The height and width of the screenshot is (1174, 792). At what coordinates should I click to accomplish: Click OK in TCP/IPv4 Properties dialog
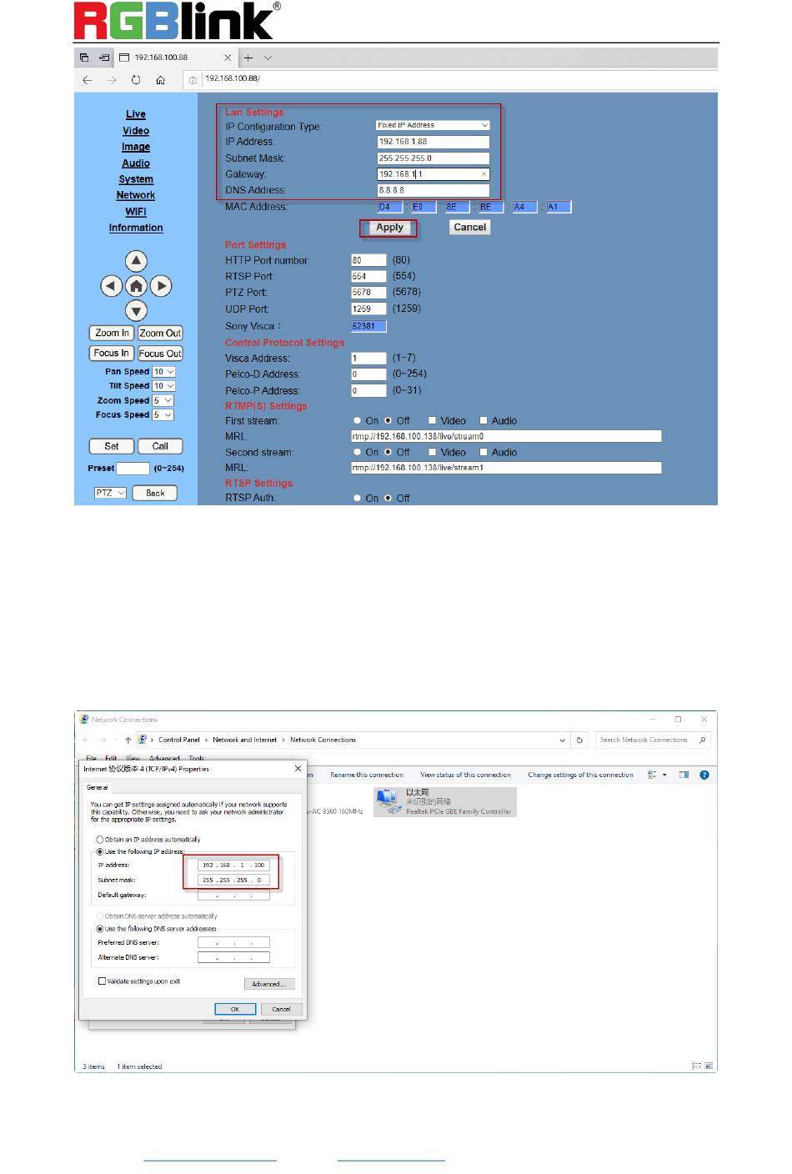pos(235,1009)
